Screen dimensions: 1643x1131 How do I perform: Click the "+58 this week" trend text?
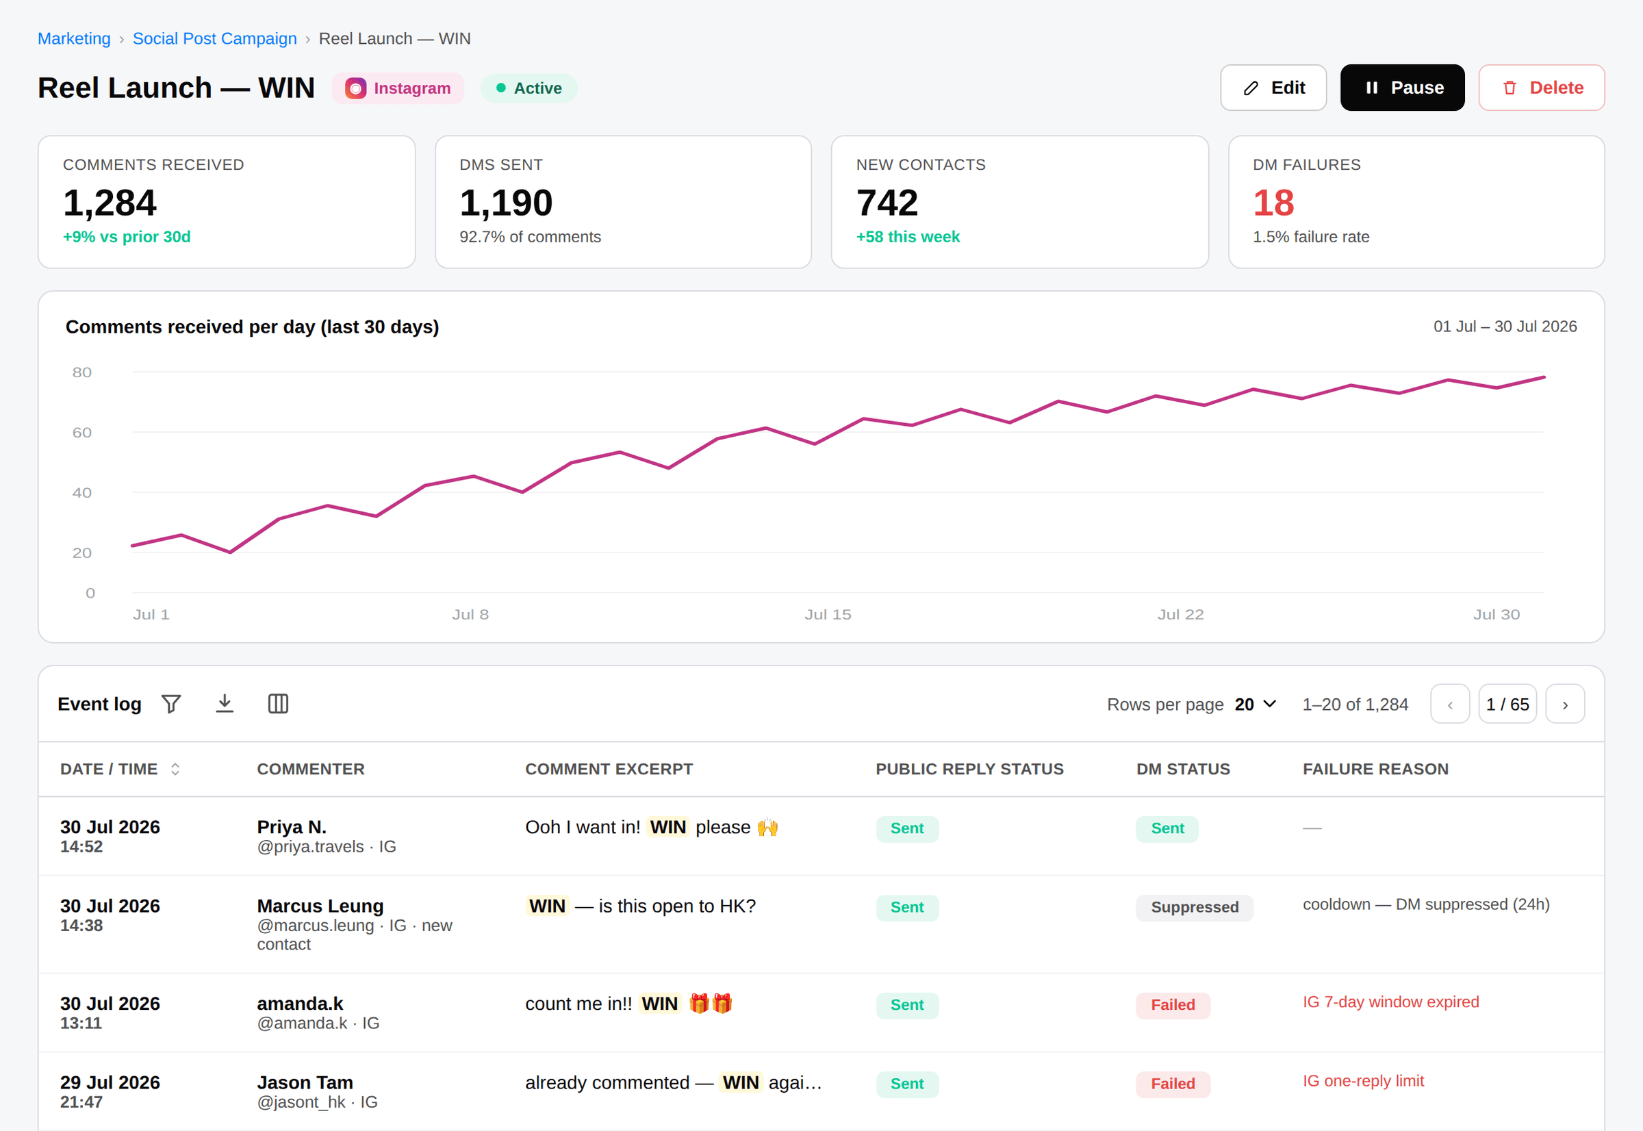point(908,237)
